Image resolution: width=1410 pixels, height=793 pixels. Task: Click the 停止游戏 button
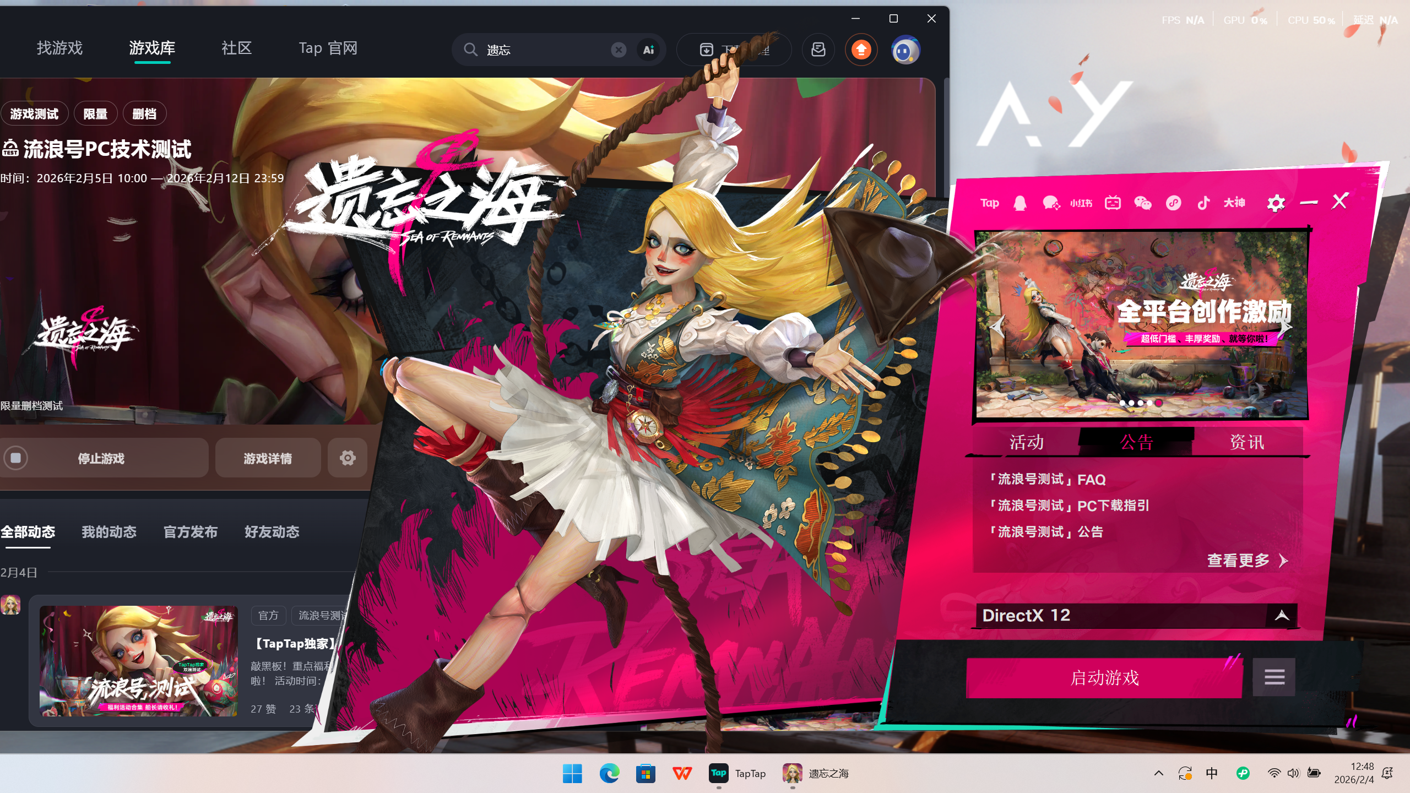pyautogui.click(x=101, y=458)
